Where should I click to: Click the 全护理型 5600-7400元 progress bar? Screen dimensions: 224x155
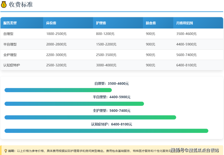click(x=90, y=117)
